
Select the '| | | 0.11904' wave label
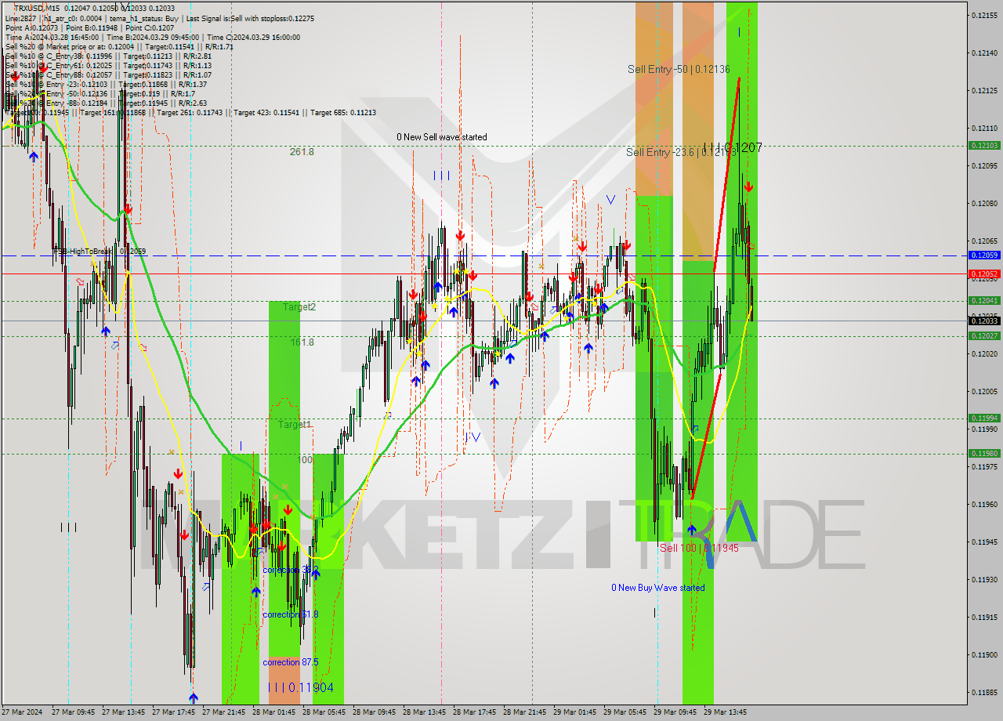[x=301, y=687]
